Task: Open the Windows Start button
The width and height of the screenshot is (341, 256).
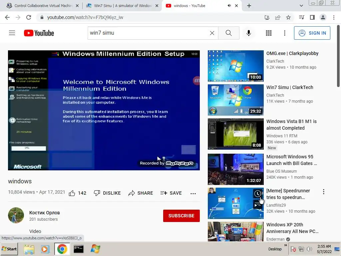Action: tap(9, 249)
